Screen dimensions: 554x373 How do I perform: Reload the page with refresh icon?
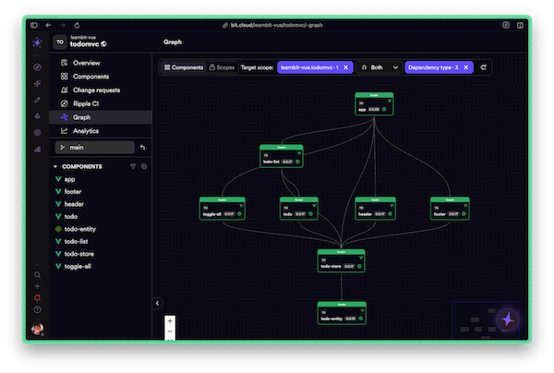(77, 25)
